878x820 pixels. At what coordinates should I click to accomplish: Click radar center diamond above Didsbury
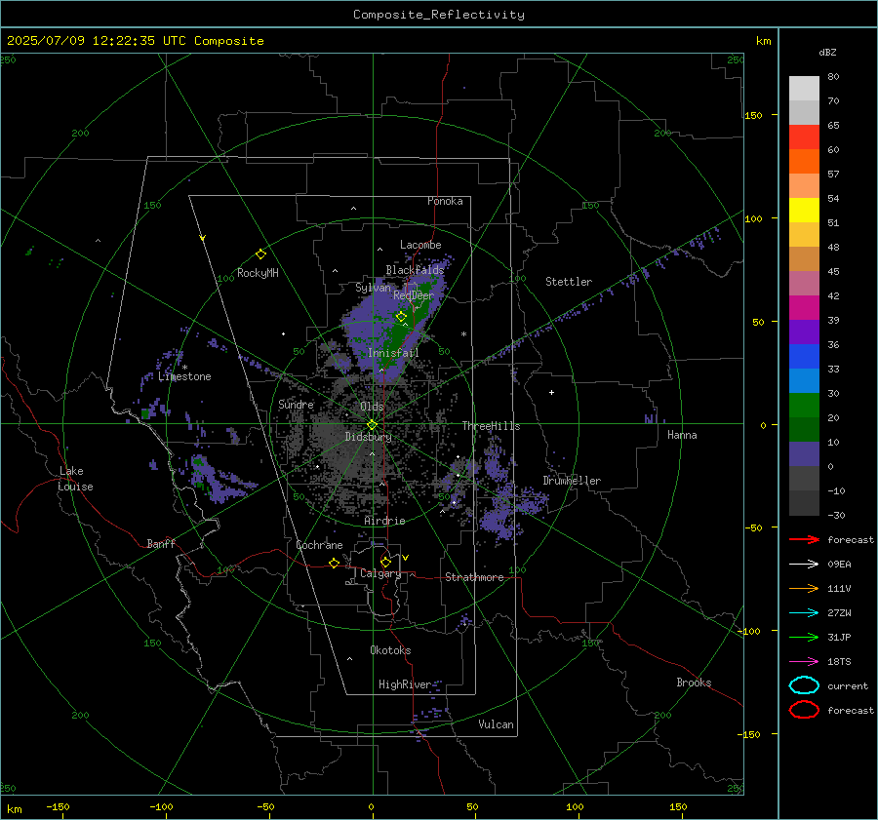tap(372, 424)
